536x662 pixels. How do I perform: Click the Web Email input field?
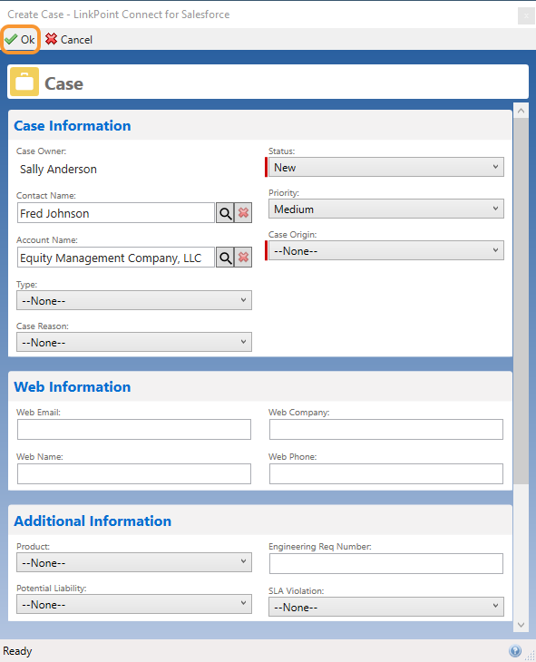[x=134, y=429]
